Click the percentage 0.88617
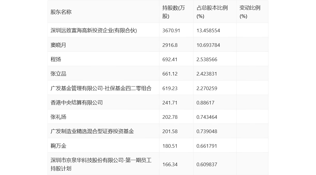This screenshot has width=316, height=175. (205, 103)
